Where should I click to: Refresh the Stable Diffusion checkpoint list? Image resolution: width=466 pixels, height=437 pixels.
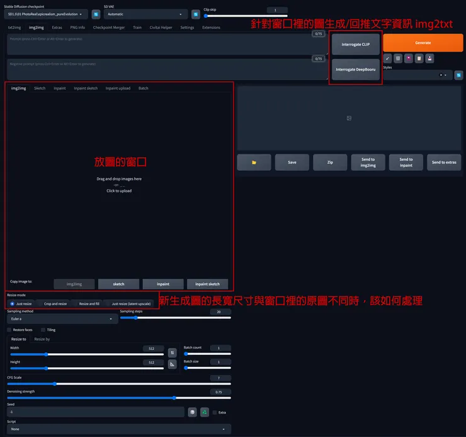(x=96, y=15)
